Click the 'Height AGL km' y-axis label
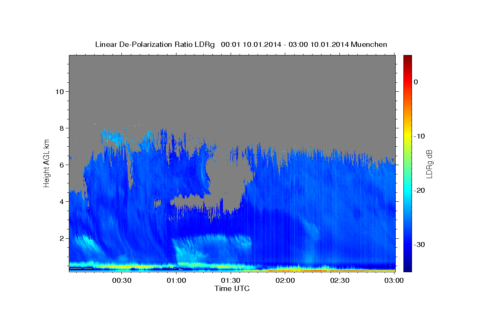 (x=46, y=163)
